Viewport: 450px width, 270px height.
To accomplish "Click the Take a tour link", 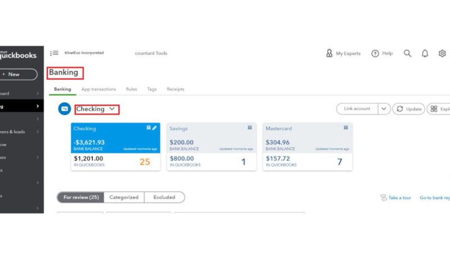I will click(x=400, y=198).
